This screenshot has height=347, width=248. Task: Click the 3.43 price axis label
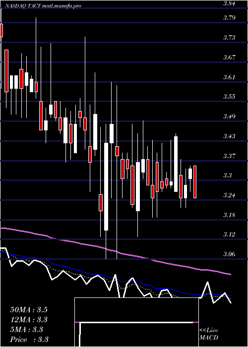229,136
